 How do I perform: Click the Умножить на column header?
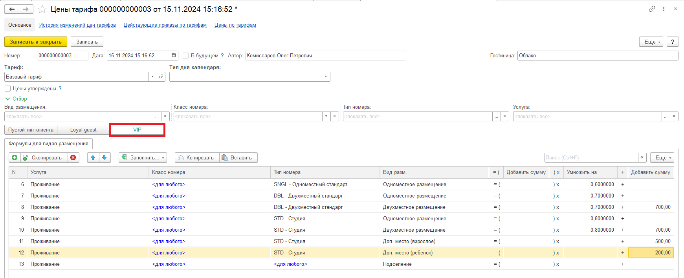click(x=590, y=172)
